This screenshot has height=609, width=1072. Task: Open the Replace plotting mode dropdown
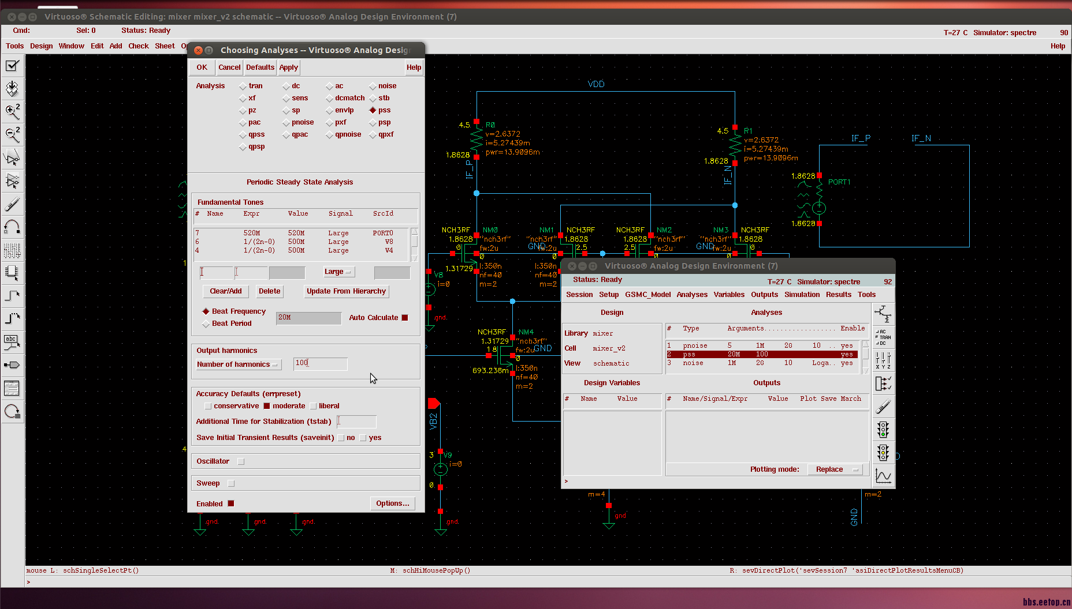point(836,469)
